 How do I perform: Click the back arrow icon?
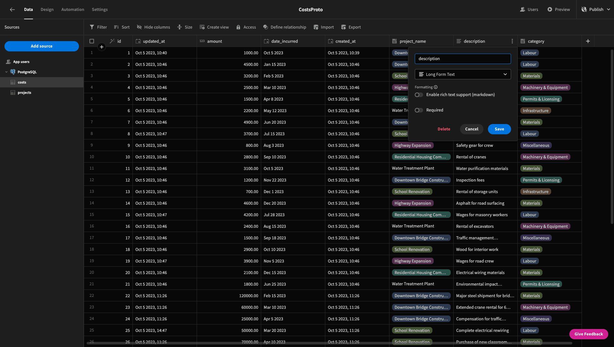coord(12,10)
